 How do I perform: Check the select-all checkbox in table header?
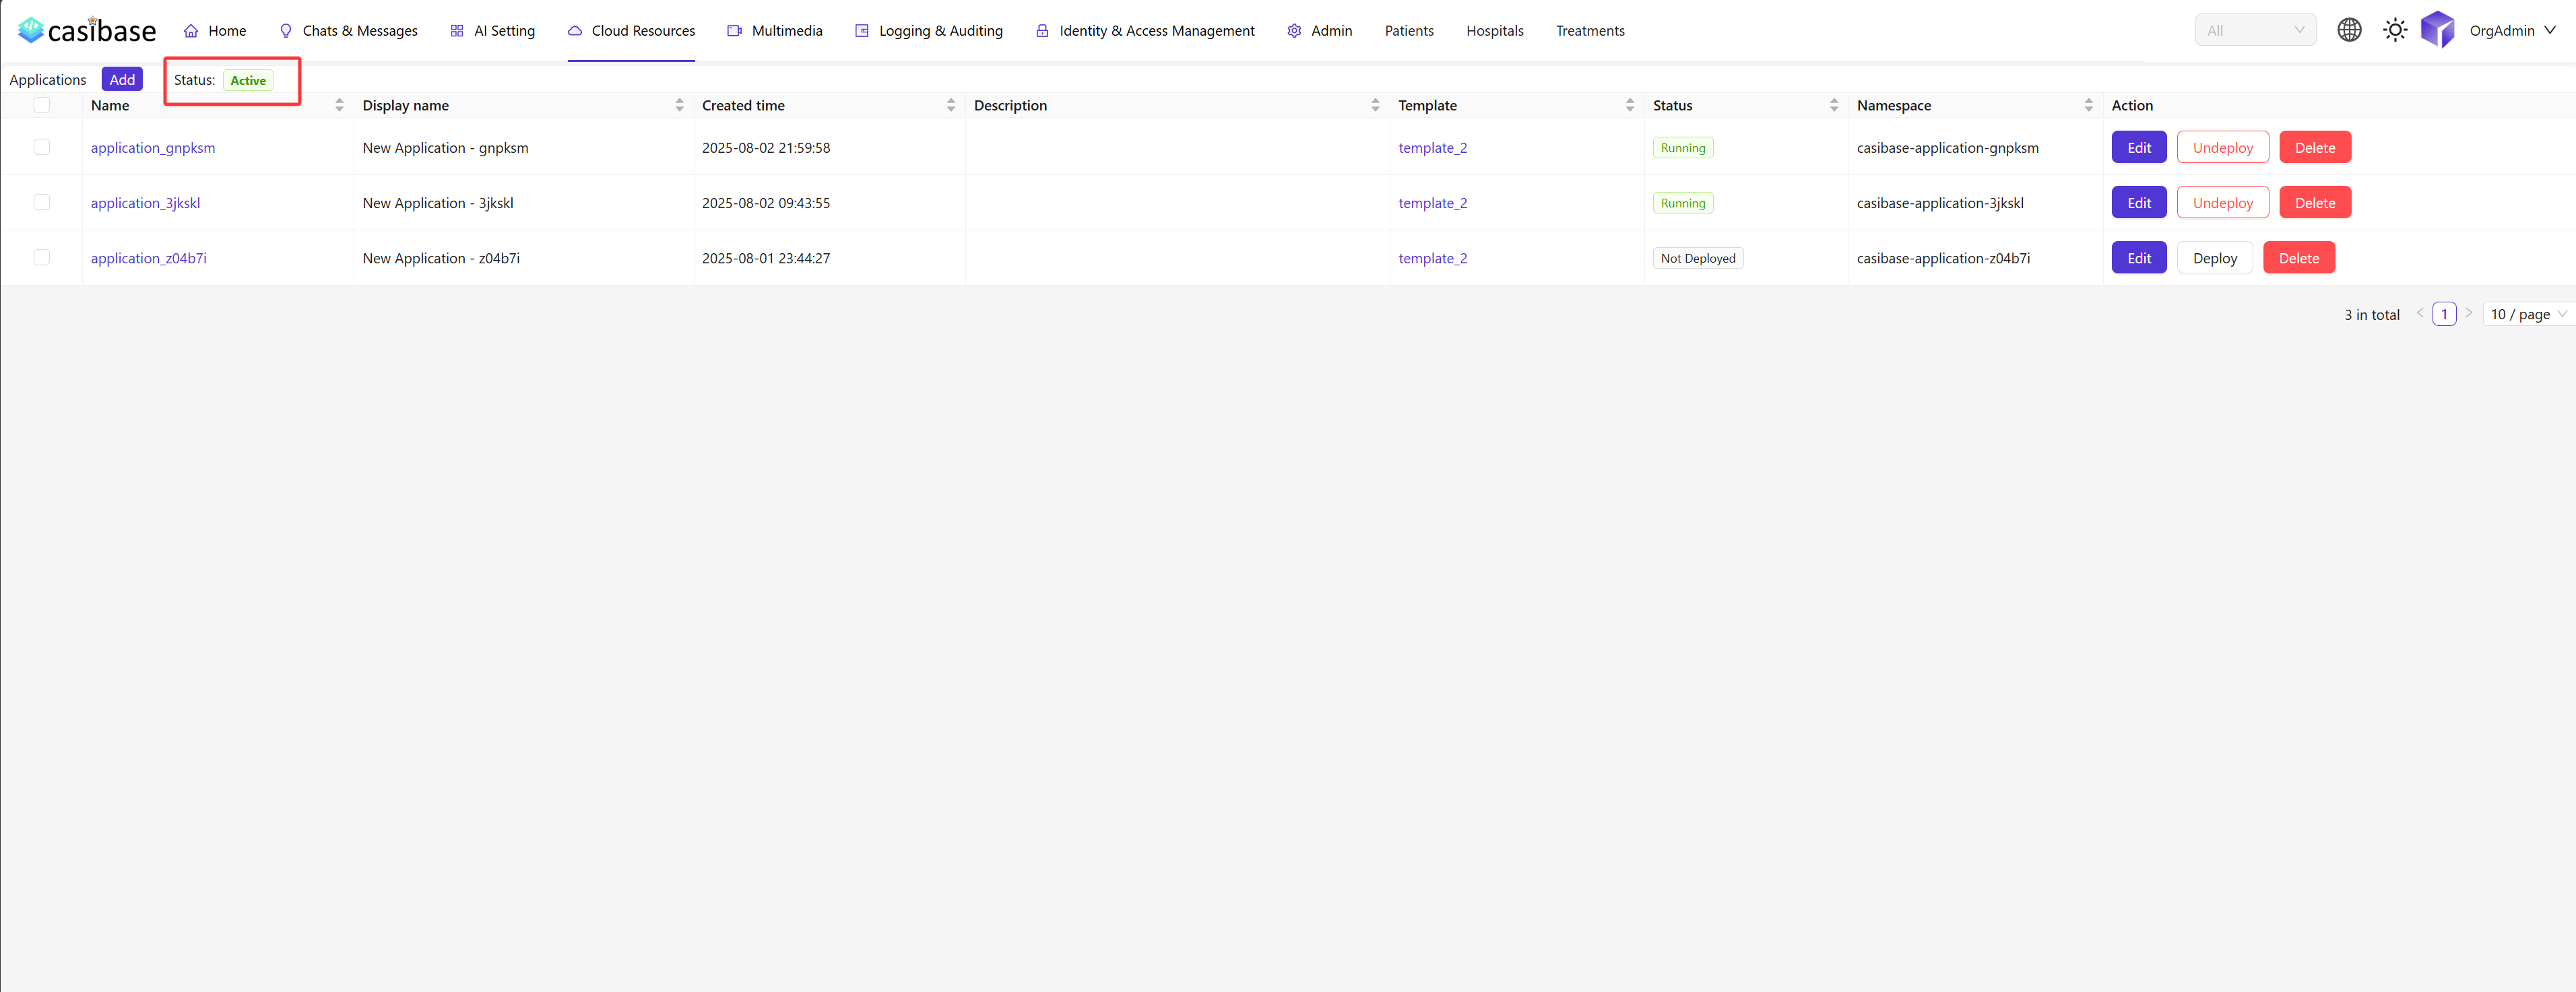click(41, 104)
